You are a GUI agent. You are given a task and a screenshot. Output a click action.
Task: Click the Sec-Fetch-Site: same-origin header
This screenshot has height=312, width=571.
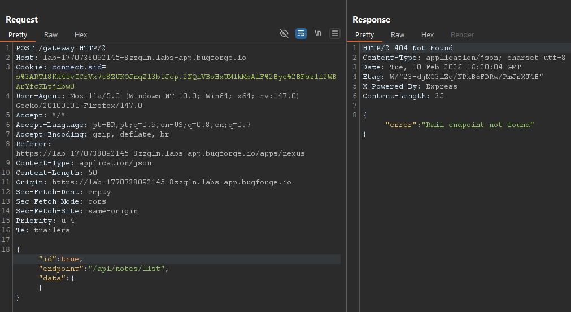[77, 211]
